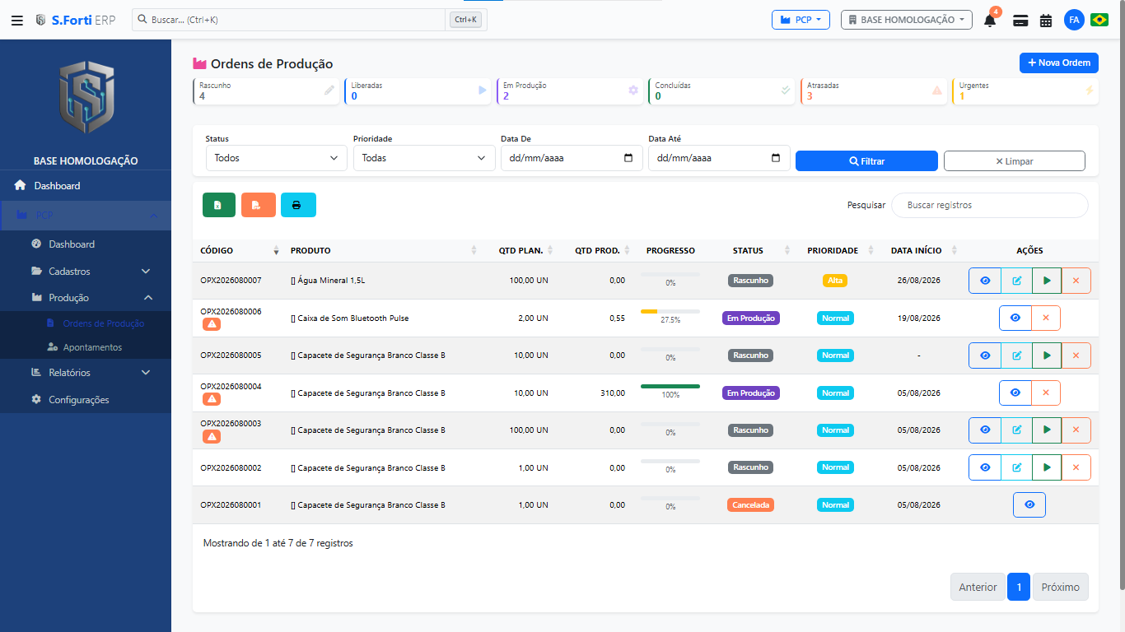Go to the Próximo page
The image size is (1125, 632).
[x=1061, y=587]
